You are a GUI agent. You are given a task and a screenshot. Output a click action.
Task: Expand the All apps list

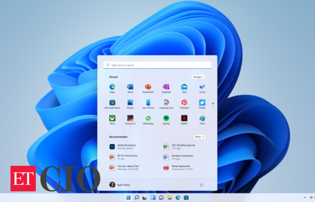(x=198, y=77)
